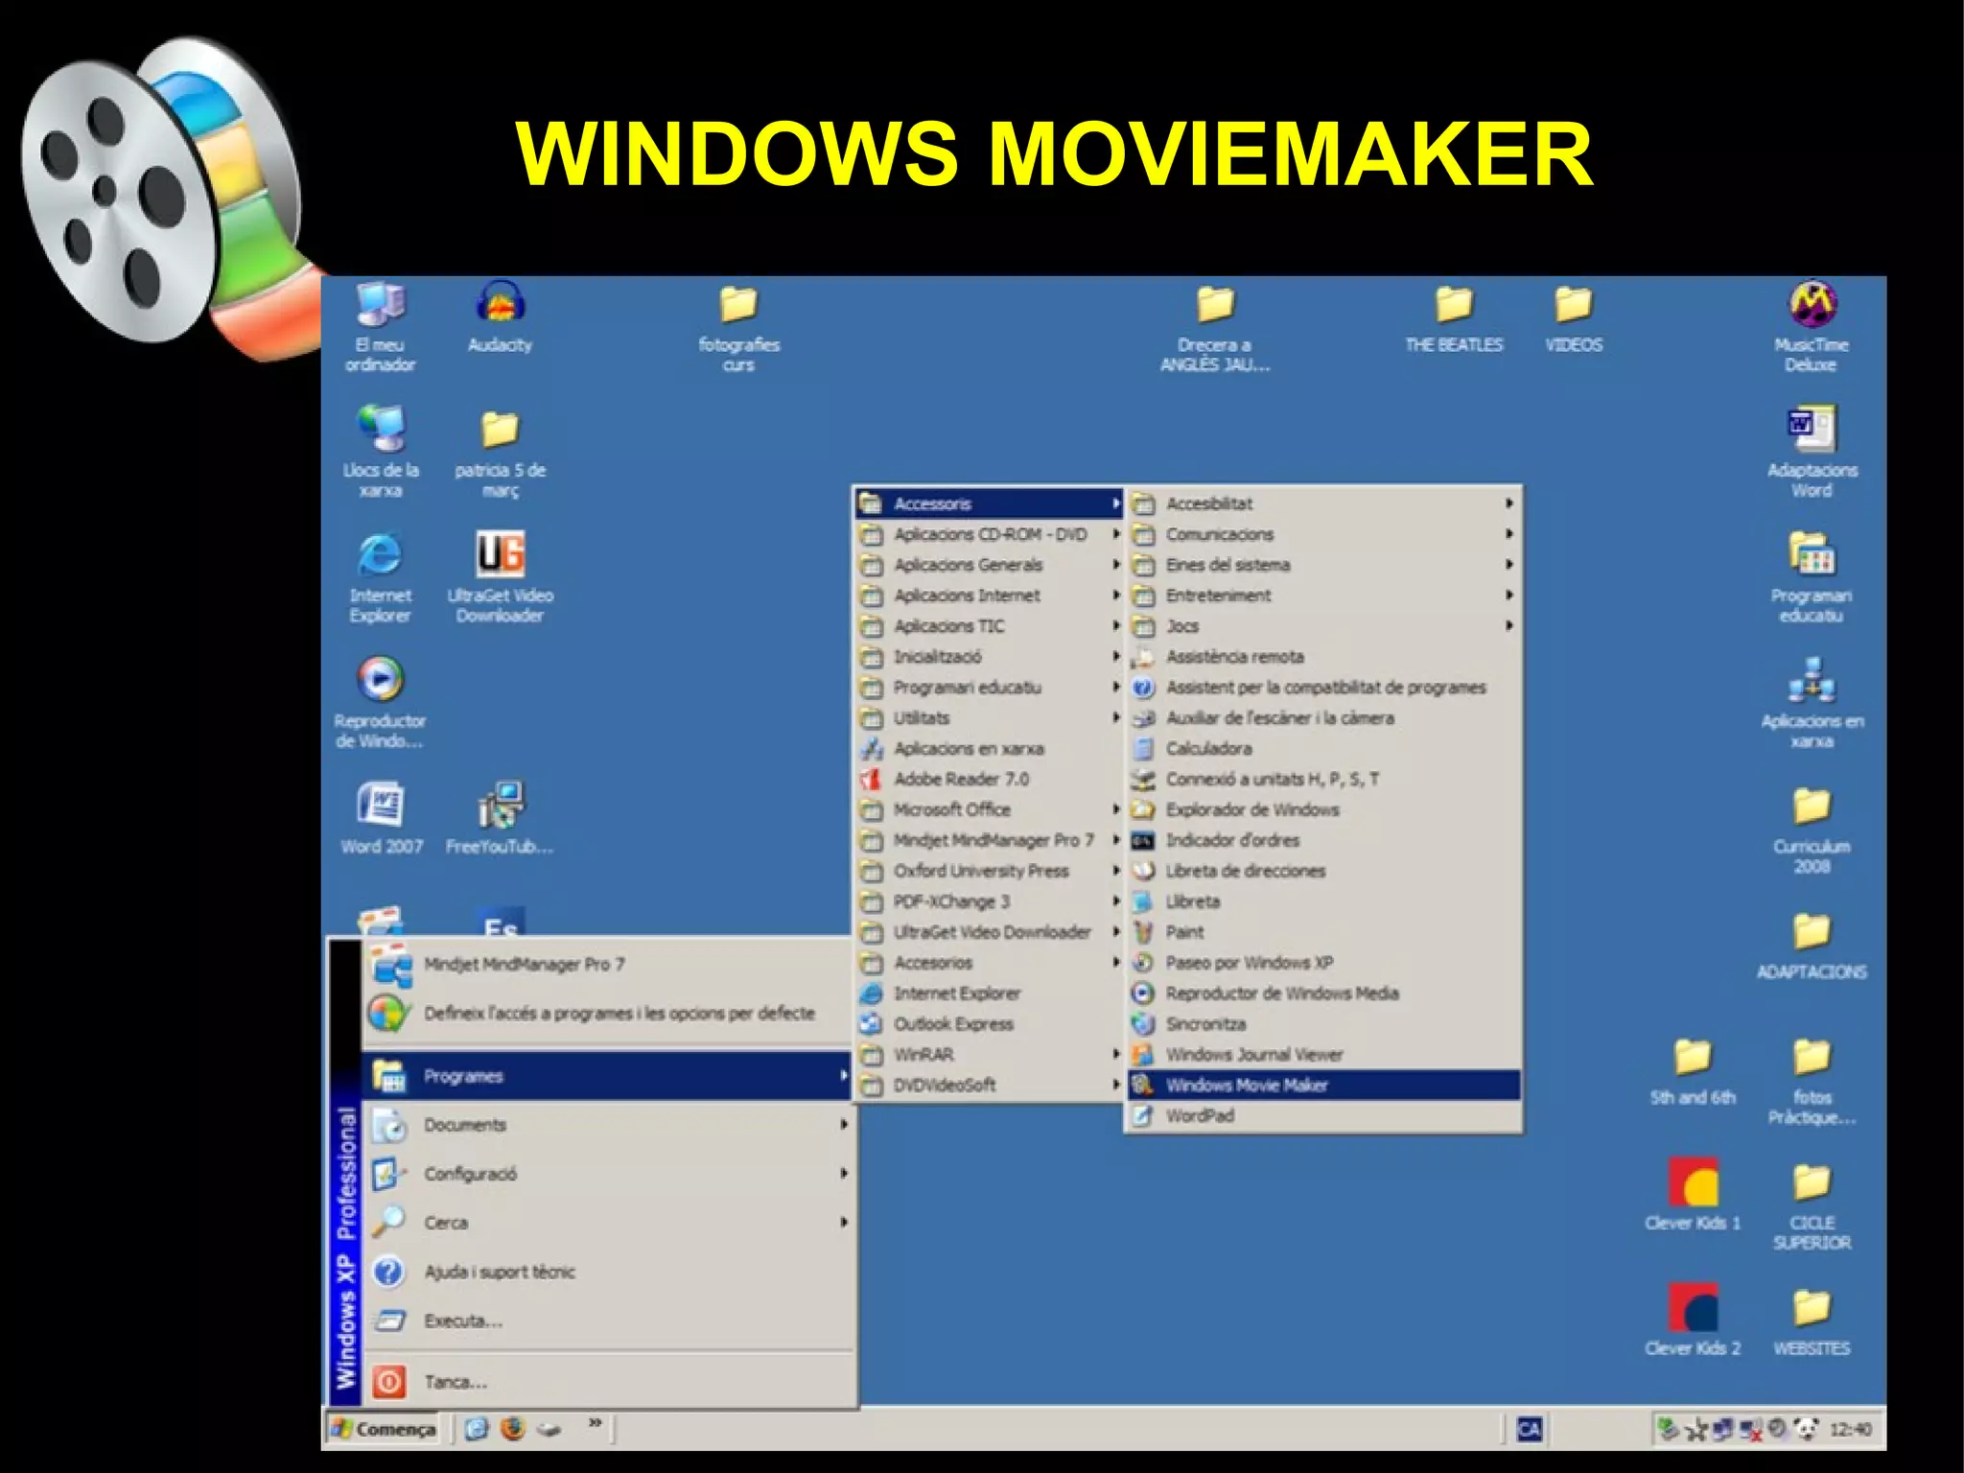Click Executa... in Start menu
This screenshot has height=1473, width=1964.
(x=607, y=1321)
